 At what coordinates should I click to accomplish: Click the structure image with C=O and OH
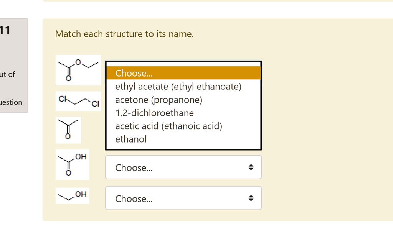(72, 164)
